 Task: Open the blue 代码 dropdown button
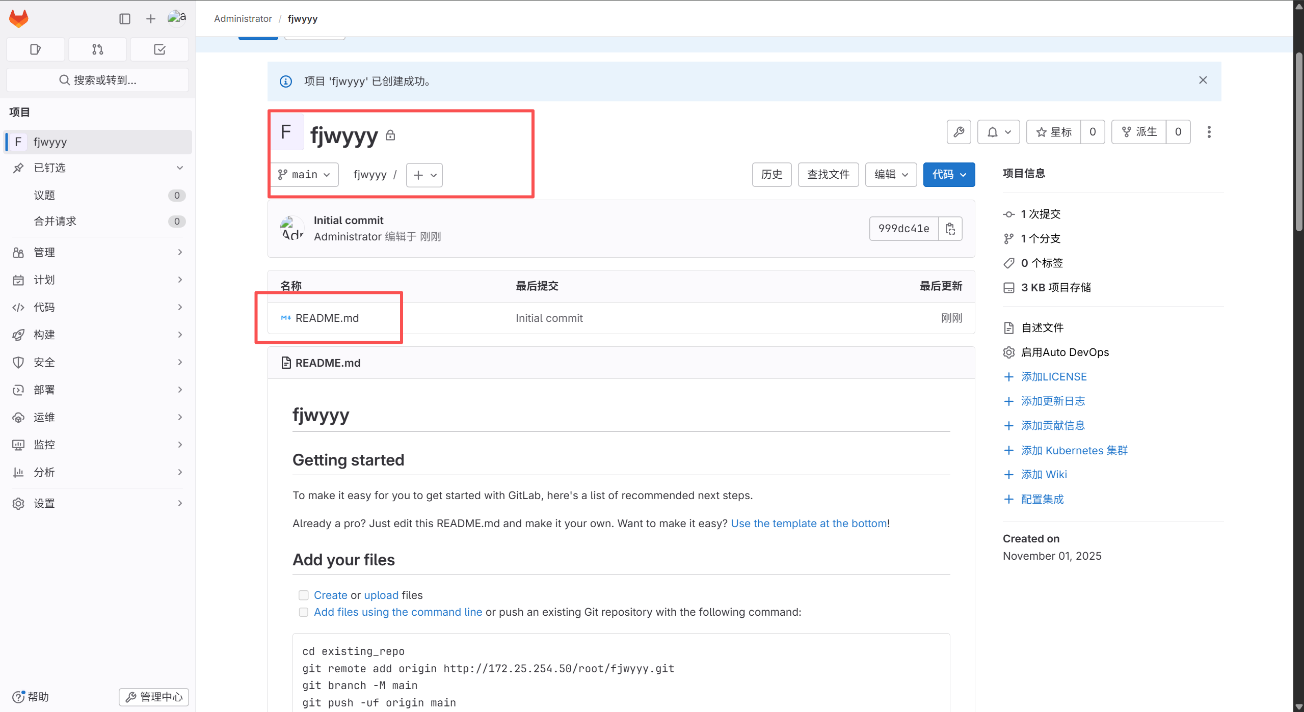(949, 175)
